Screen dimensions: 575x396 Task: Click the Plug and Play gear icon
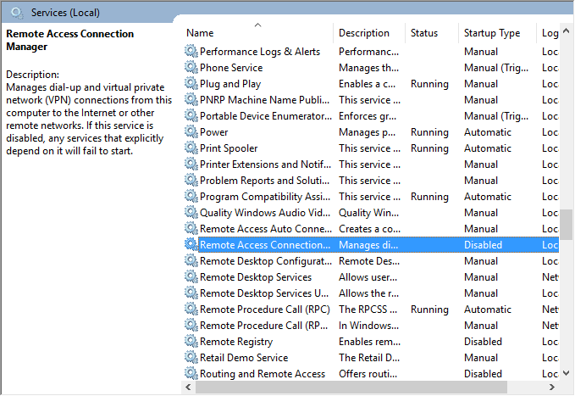[x=191, y=83]
